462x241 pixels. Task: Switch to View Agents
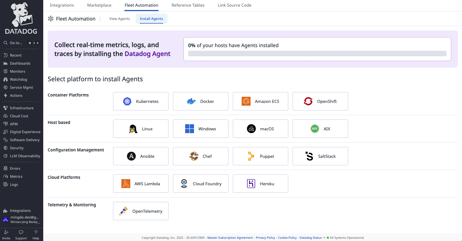pyautogui.click(x=119, y=19)
